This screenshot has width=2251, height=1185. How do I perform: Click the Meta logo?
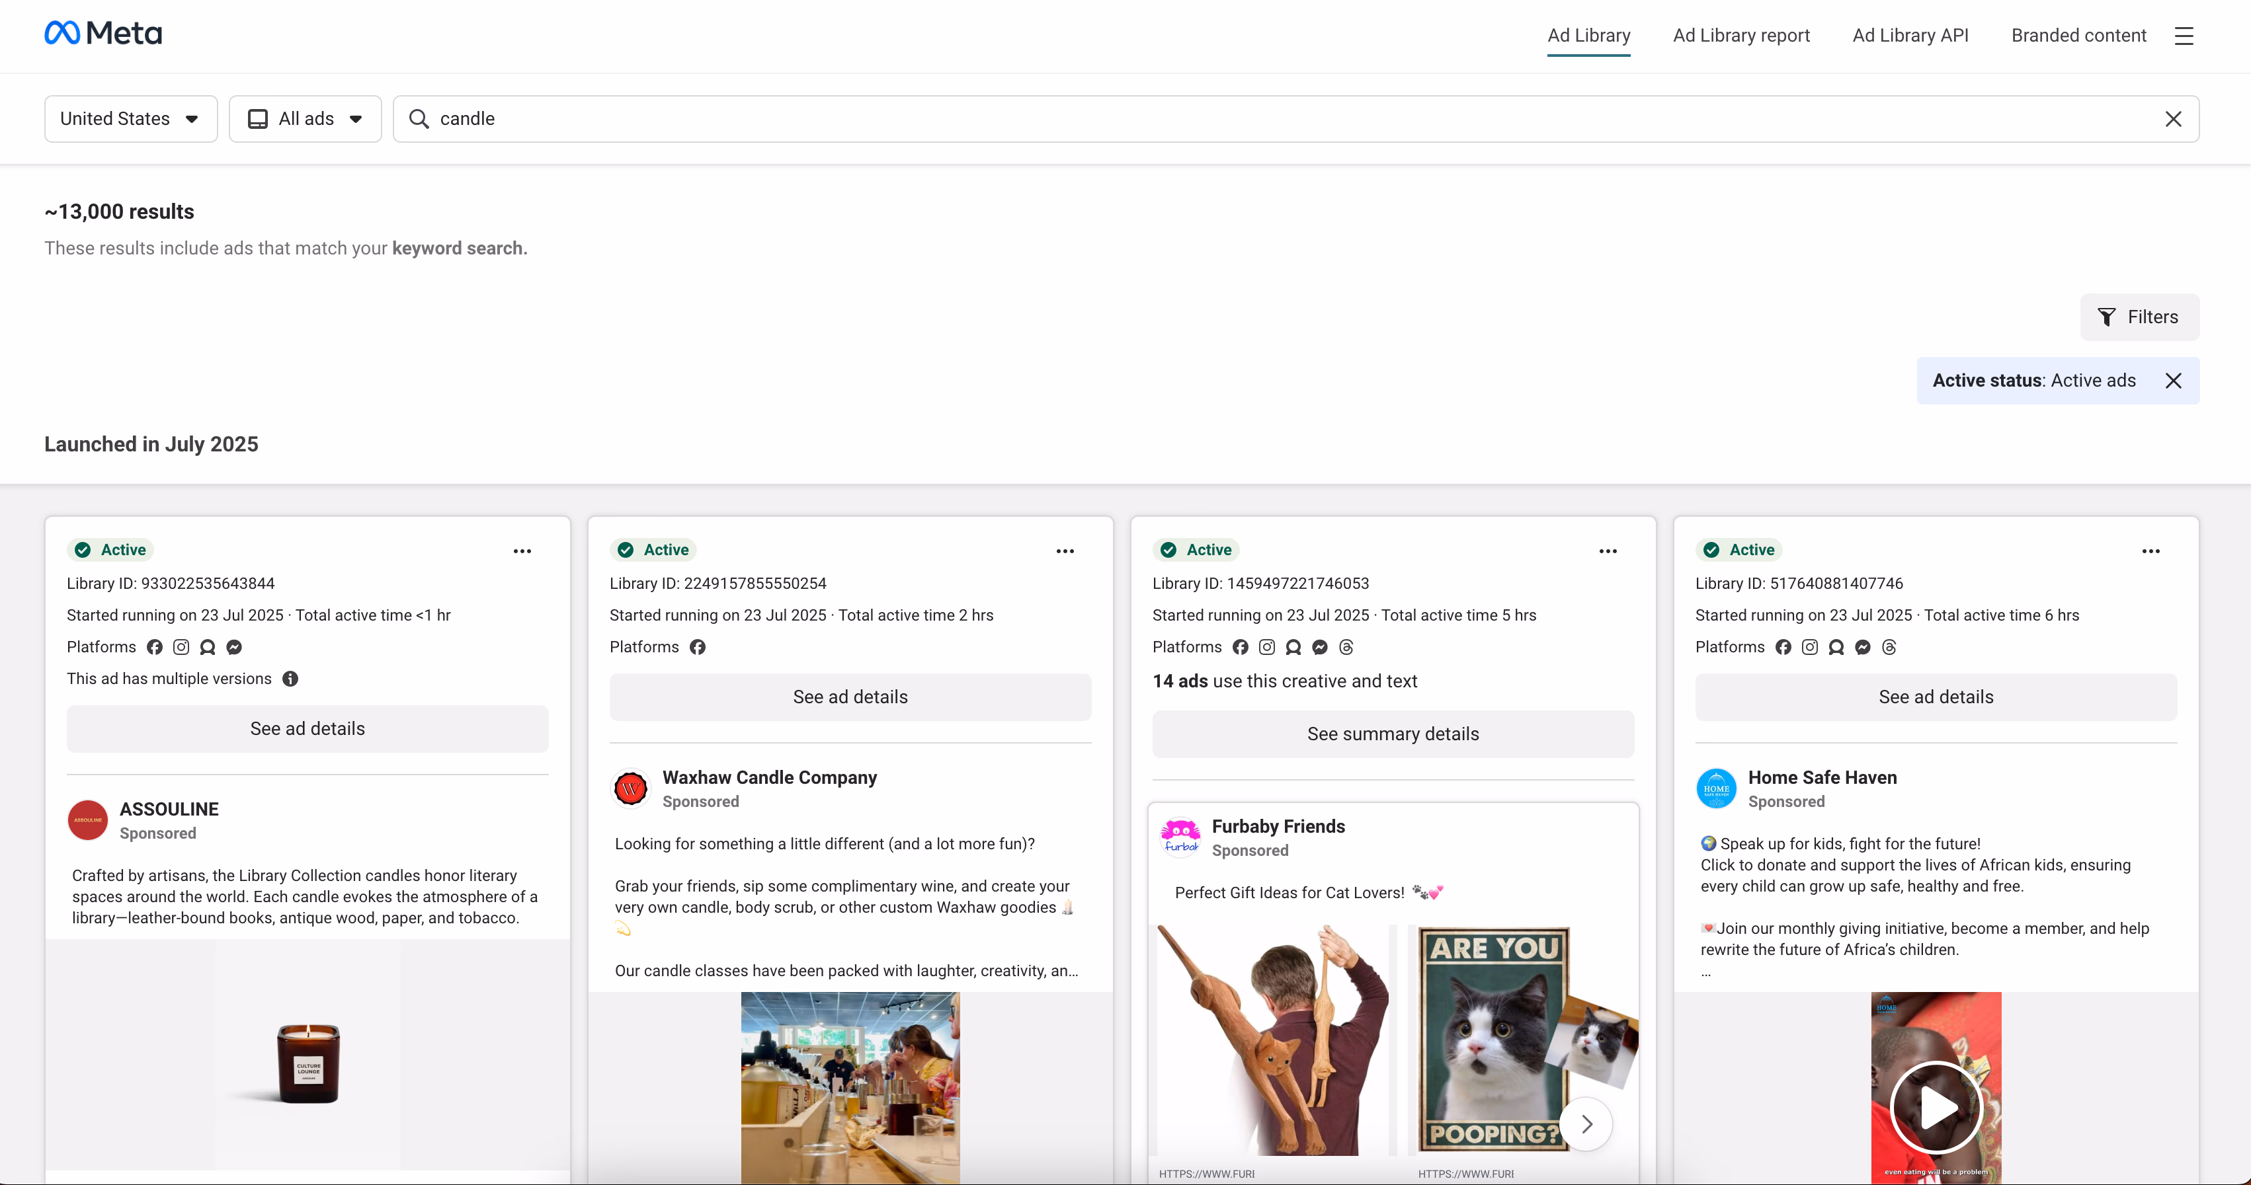tap(103, 33)
